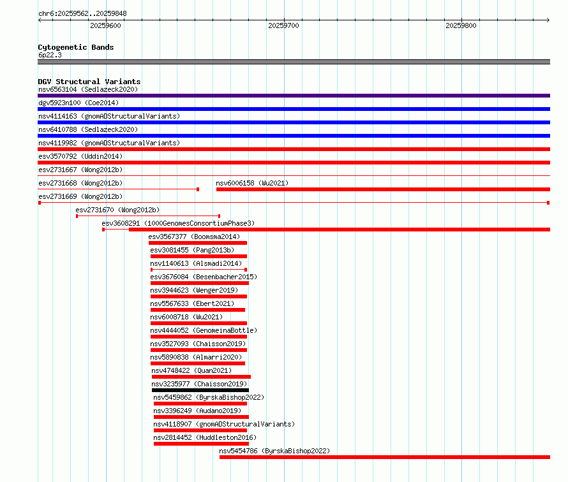The image size is (568, 482).
Task: Click the thin line feature for esv2731670
Action: [148, 216]
